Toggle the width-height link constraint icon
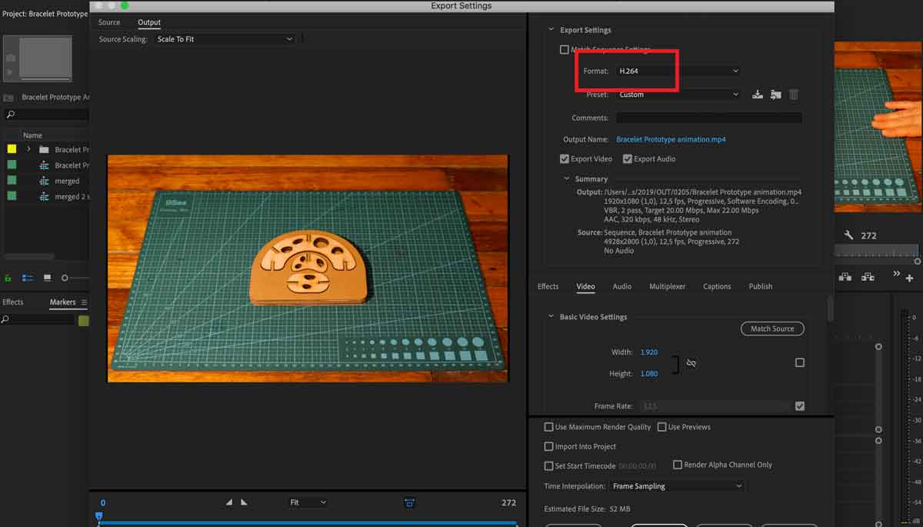 (x=691, y=362)
